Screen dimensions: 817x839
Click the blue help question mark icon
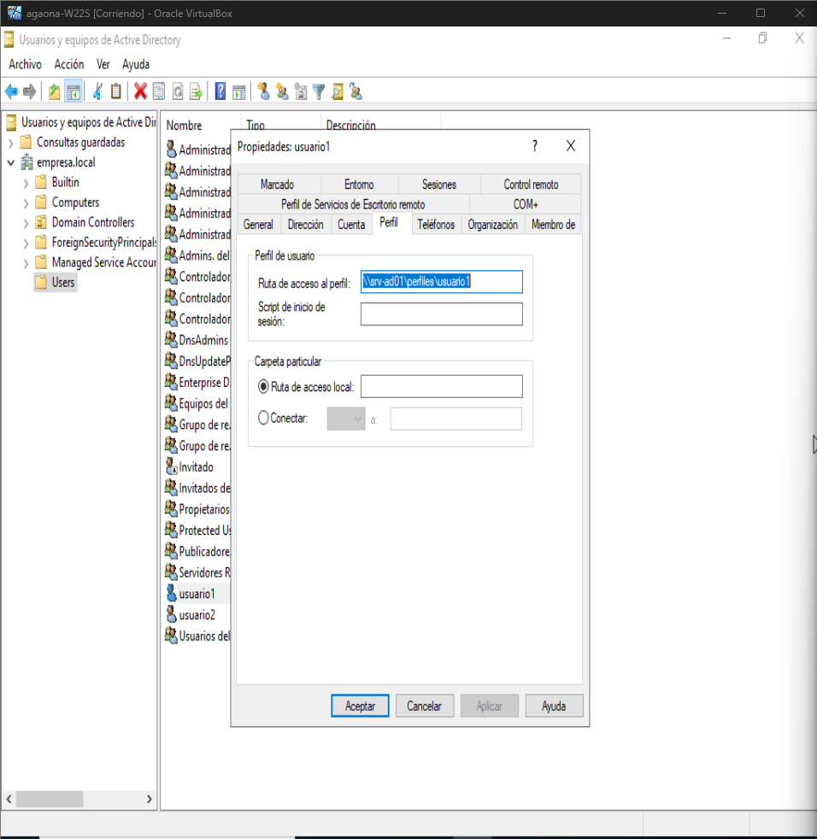[x=220, y=91]
